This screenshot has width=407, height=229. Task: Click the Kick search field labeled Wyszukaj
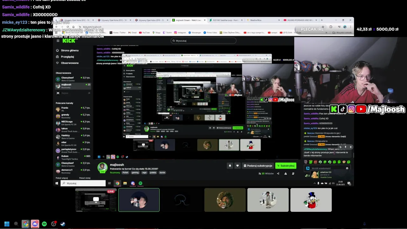pyautogui.click(x=203, y=41)
